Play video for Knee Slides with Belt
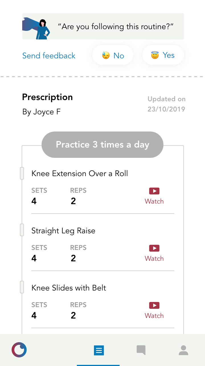This screenshot has height=366, width=205. [154, 310]
